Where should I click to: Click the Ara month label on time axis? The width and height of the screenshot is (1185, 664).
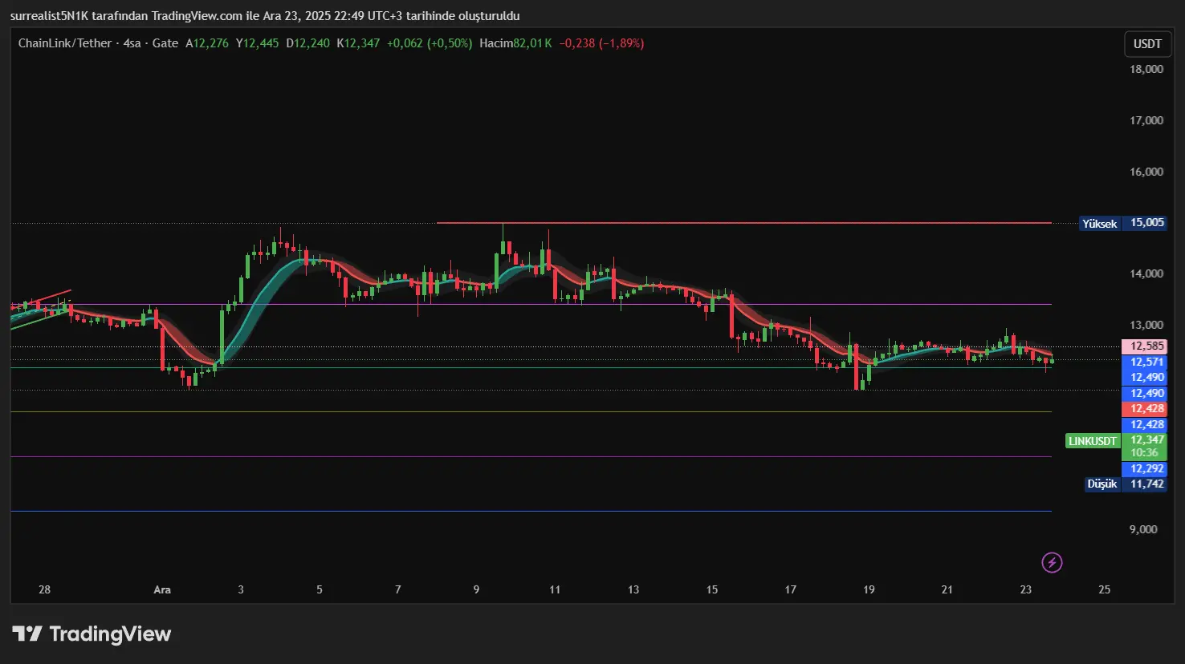[162, 590]
